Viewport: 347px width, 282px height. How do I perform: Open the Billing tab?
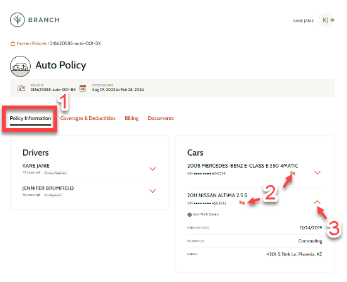[x=131, y=119]
